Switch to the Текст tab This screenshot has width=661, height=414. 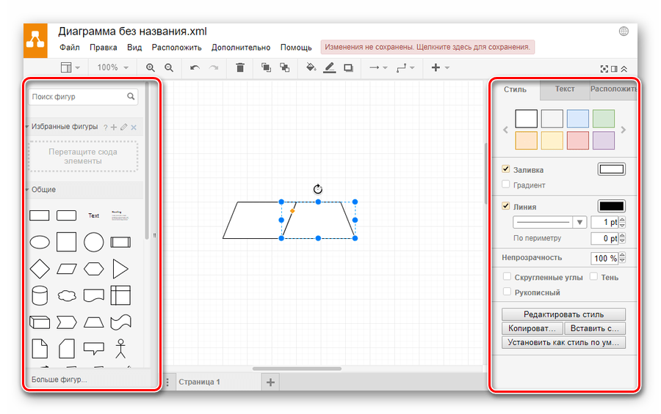click(x=565, y=89)
